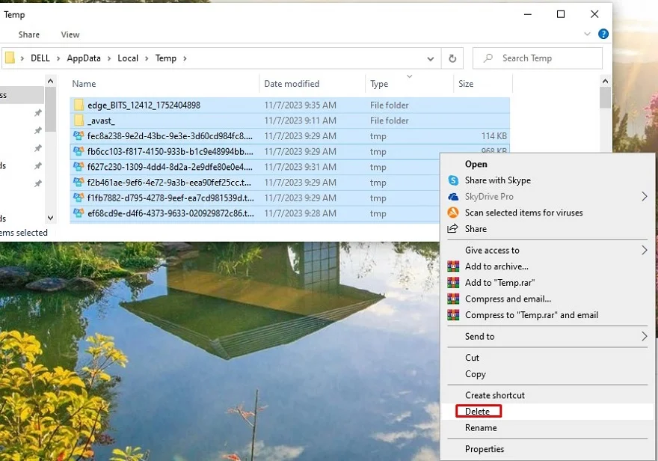The image size is (658, 461).
Task: Click the SkyDrive Pro cloud icon
Action: coord(452,197)
